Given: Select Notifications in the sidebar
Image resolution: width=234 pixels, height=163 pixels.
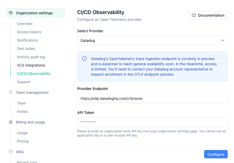Looking at the screenshot, I should 28,40.
